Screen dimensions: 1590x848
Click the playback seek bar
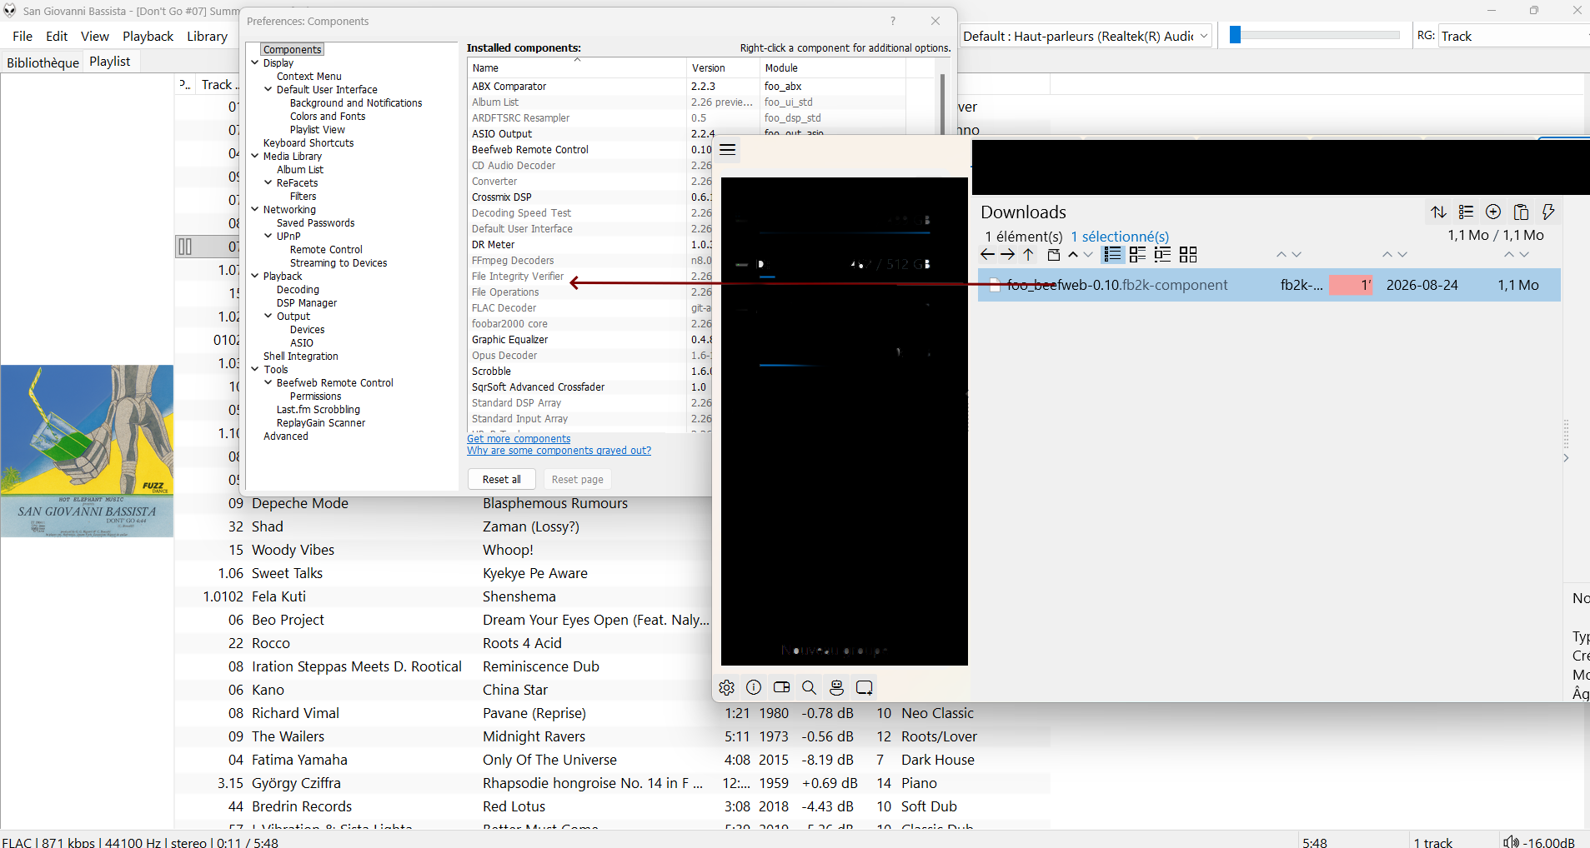[1315, 35]
